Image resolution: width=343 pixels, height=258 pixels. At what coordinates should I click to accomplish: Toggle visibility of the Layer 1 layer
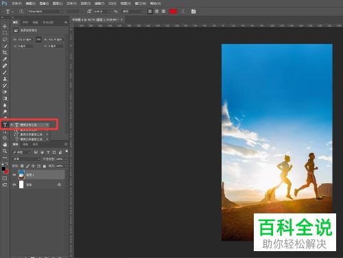pyautogui.click(x=14, y=175)
